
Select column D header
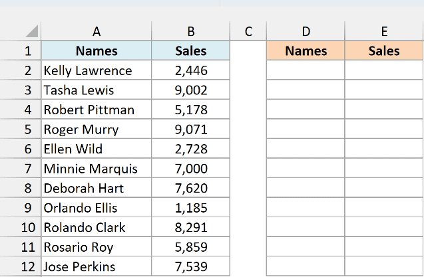[x=306, y=31]
